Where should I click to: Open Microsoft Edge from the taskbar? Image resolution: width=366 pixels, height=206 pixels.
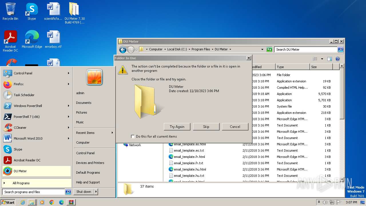[61, 202]
